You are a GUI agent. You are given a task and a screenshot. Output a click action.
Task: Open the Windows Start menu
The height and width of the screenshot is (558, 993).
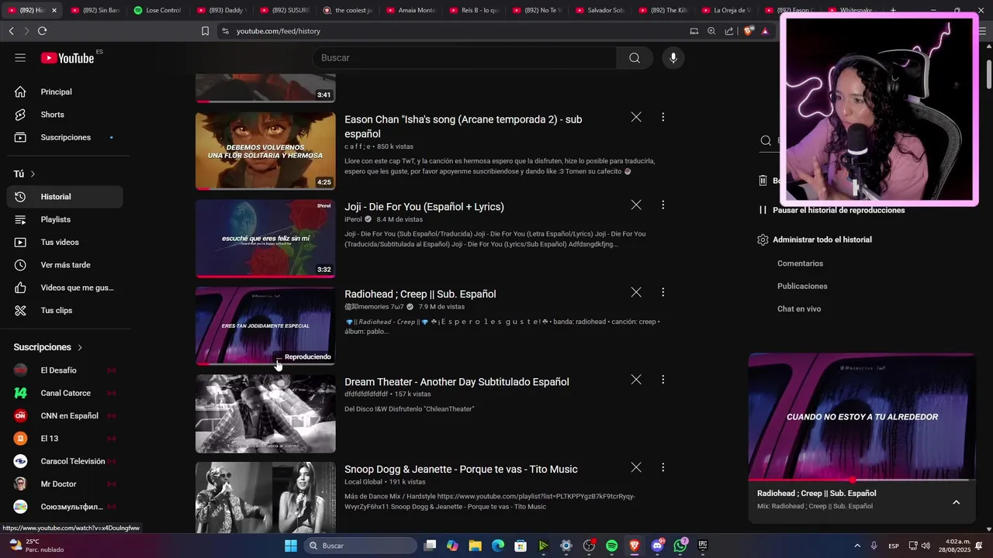click(x=291, y=546)
